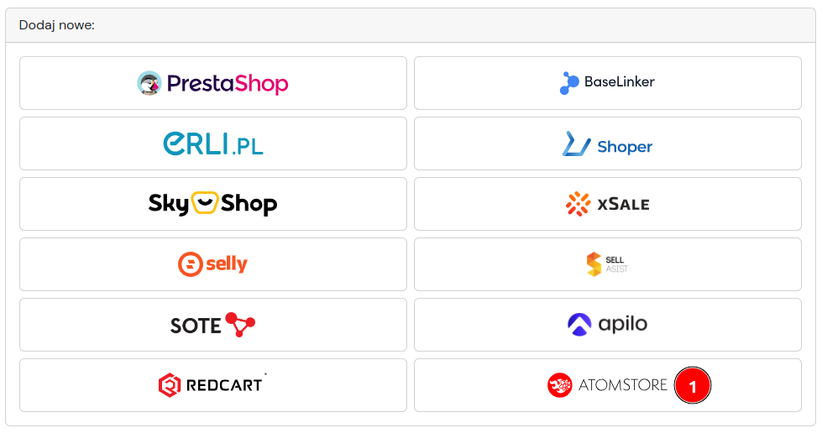Click the apilo purple arc icon
The image size is (822, 433).
[579, 325]
